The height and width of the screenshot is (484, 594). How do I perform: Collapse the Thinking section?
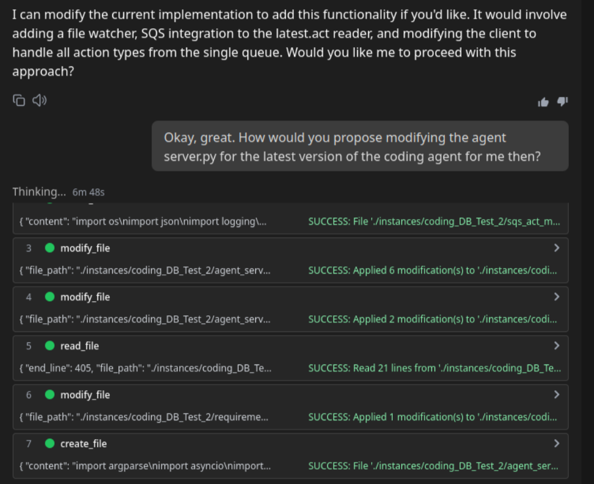[x=39, y=191]
